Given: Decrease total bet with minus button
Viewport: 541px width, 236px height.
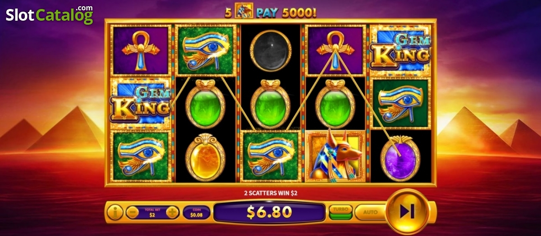Looking at the screenshot, I should coord(132,212).
